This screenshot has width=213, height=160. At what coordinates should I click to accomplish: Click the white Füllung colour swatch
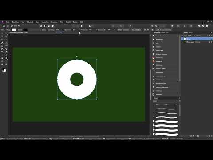14,30
